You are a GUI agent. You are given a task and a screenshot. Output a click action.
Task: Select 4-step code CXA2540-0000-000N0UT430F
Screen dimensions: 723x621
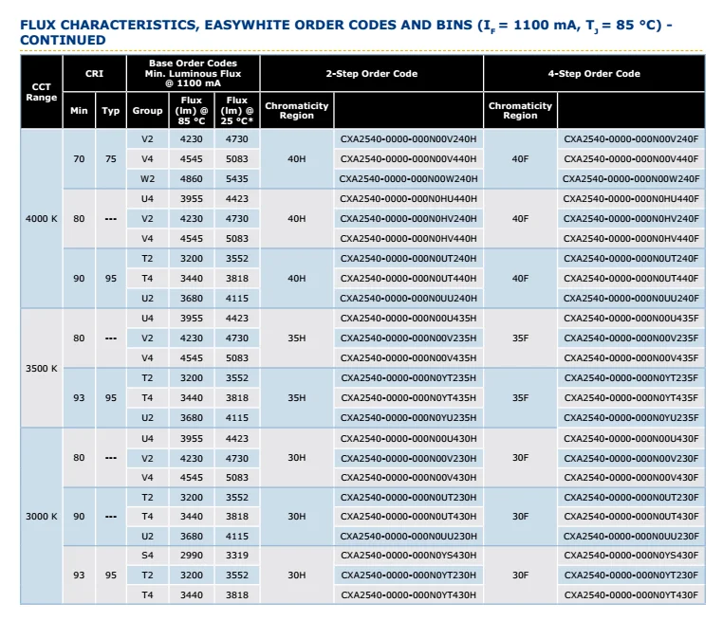click(631, 517)
